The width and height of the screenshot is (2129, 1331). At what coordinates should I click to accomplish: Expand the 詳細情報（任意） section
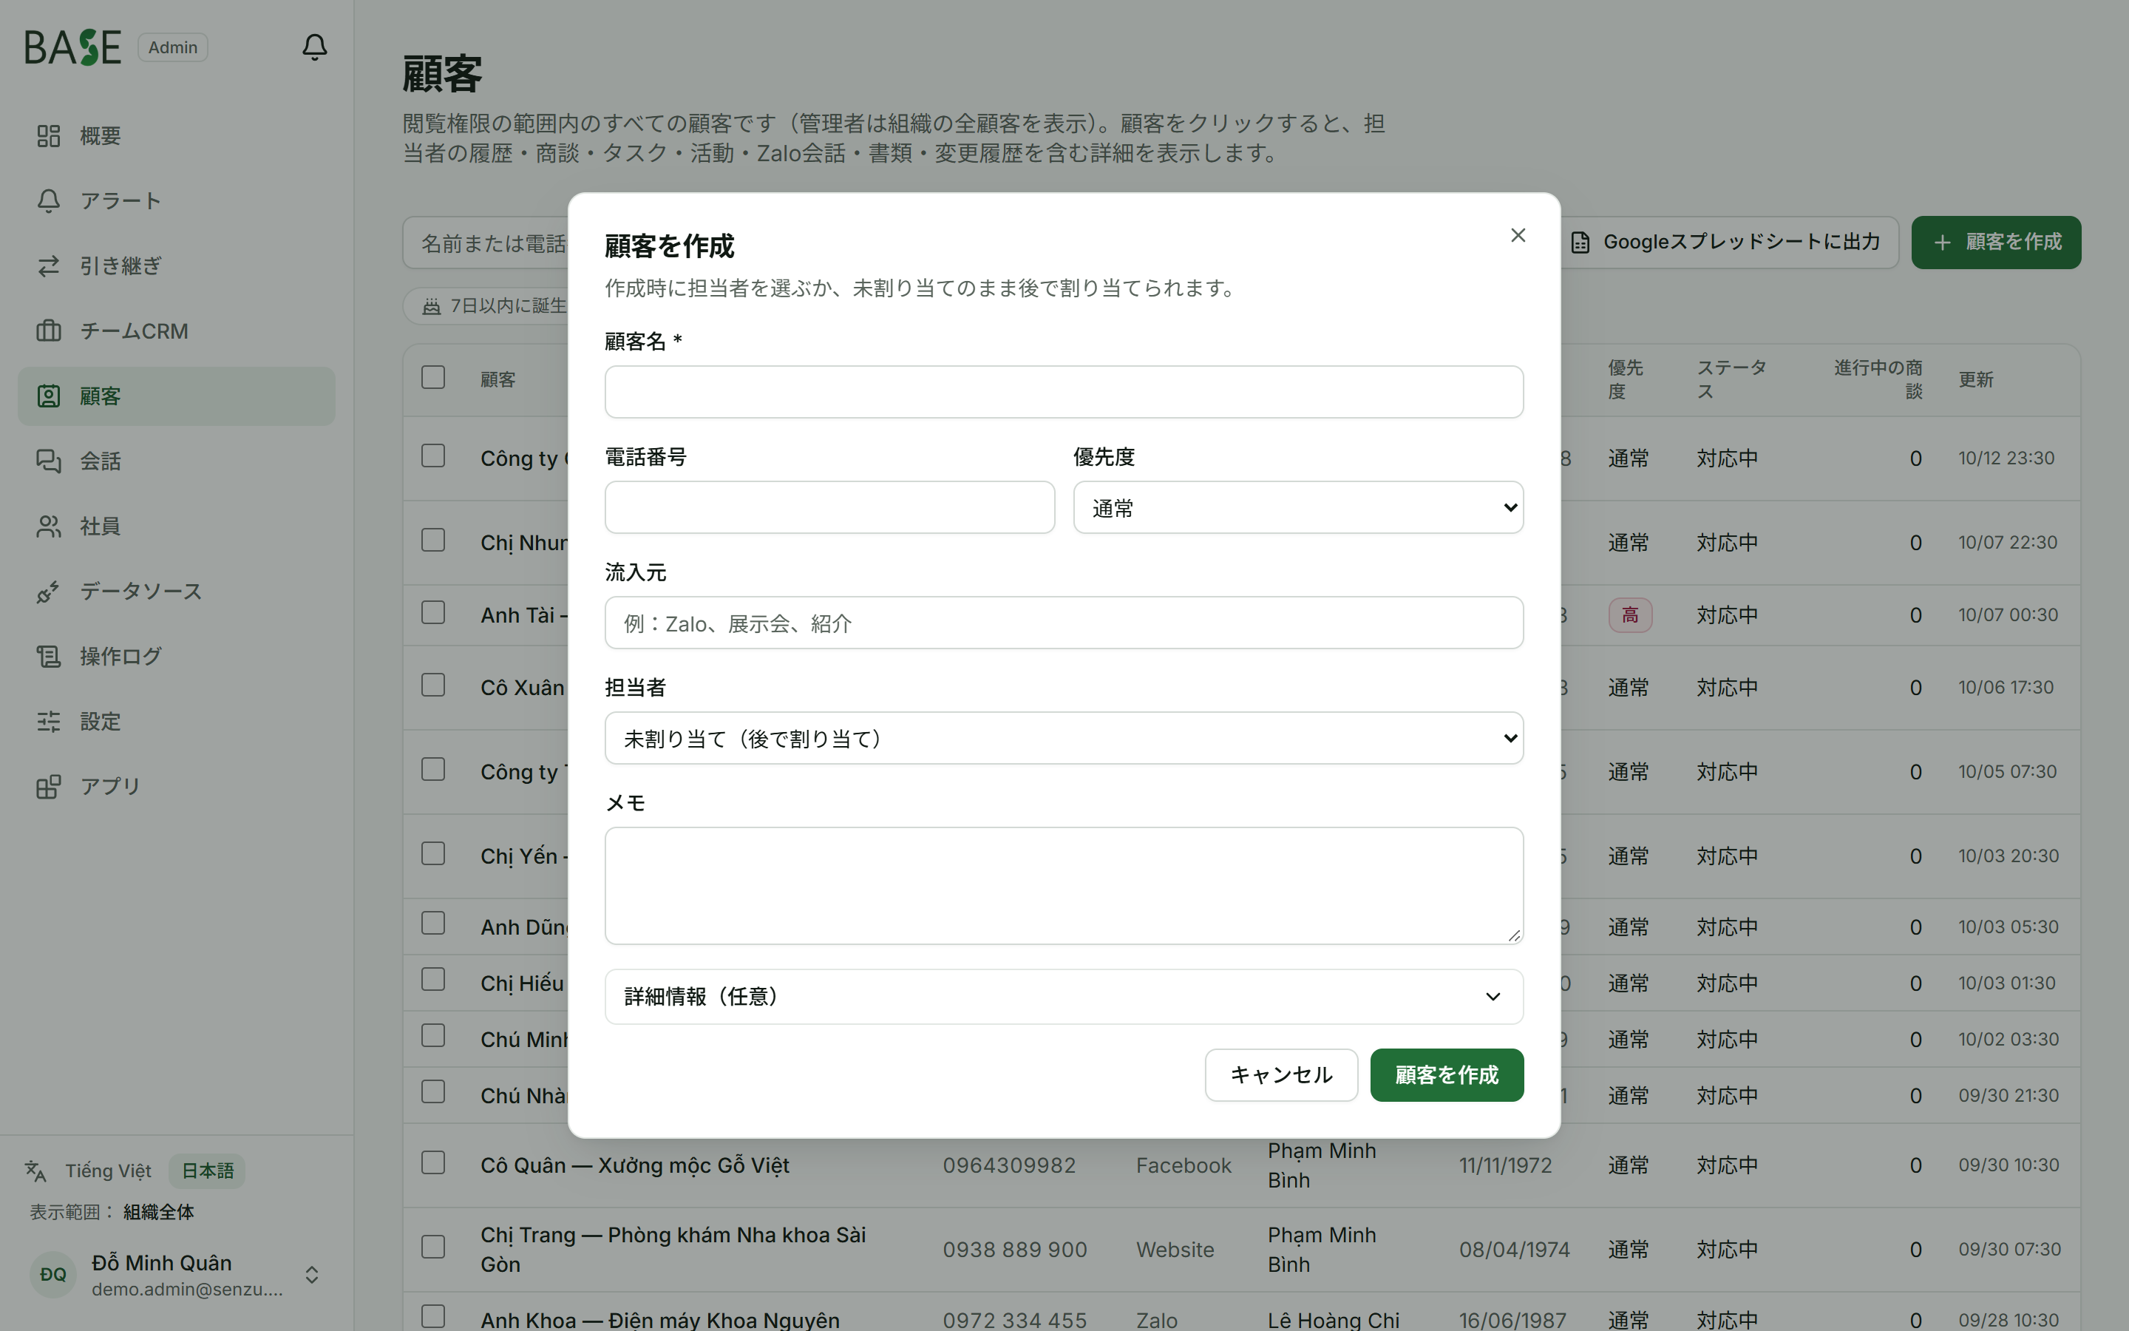click(x=1064, y=997)
